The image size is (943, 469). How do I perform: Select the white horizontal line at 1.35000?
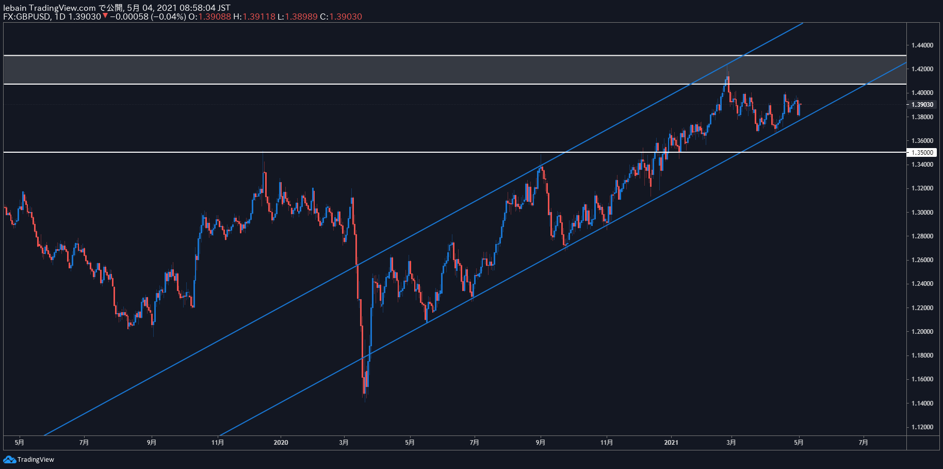click(454, 152)
